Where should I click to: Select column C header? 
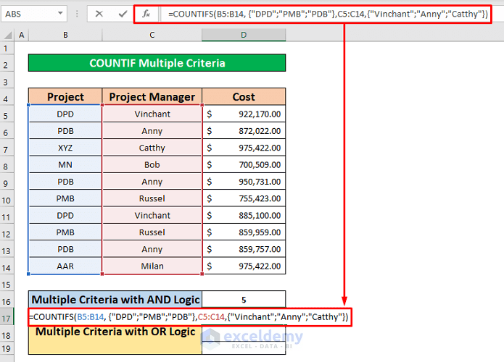click(152, 35)
